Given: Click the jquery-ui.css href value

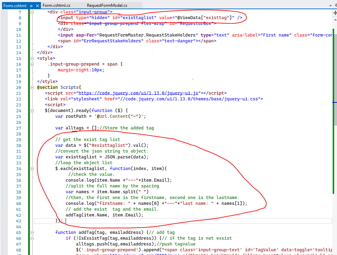Looking at the screenshot, I should [x=189, y=99].
